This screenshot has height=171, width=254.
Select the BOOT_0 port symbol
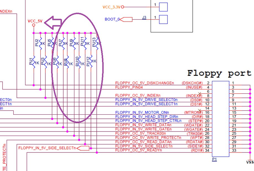tap(127, 19)
